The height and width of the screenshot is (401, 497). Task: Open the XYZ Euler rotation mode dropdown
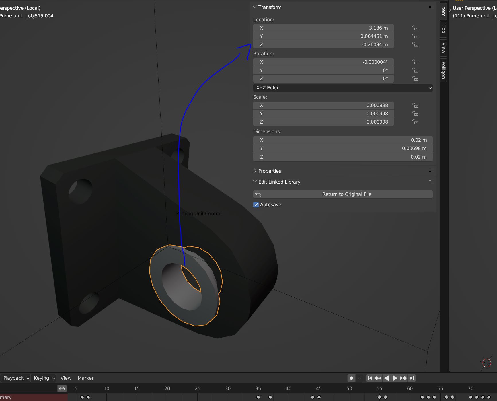343,88
